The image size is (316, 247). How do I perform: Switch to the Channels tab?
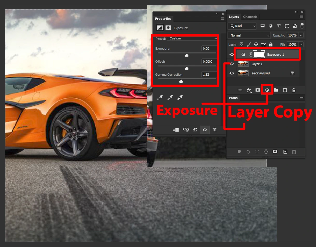250,17
